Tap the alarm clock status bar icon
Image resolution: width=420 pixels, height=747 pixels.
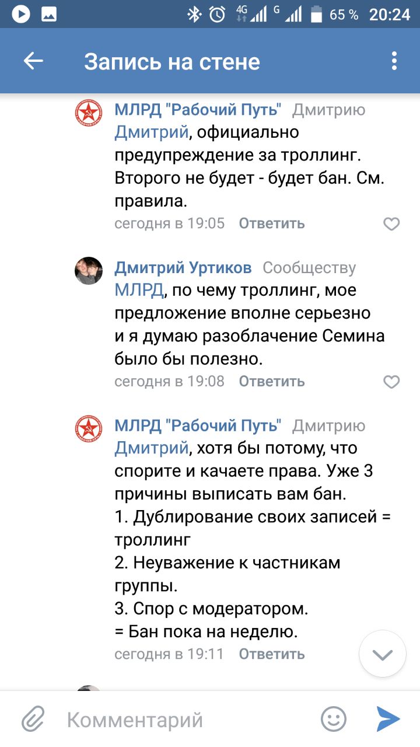tap(217, 15)
